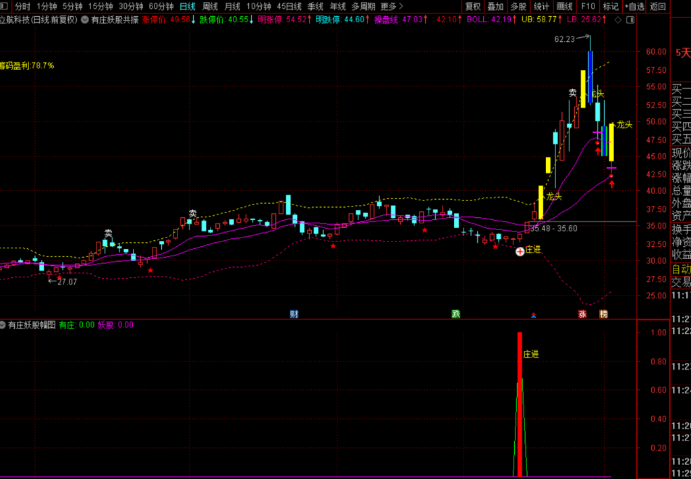Screen dimensions: 691x479
Task: Click 1.00 on the sub-chart axis
Action: (x=659, y=332)
